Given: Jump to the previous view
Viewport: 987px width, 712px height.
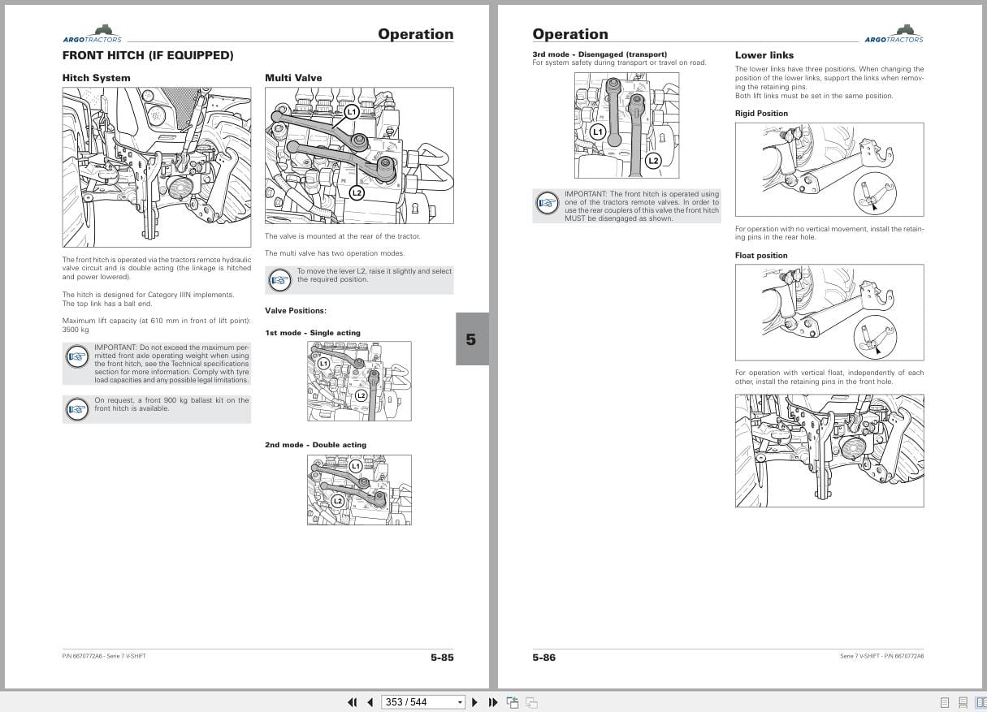Looking at the screenshot, I should pos(512,701).
